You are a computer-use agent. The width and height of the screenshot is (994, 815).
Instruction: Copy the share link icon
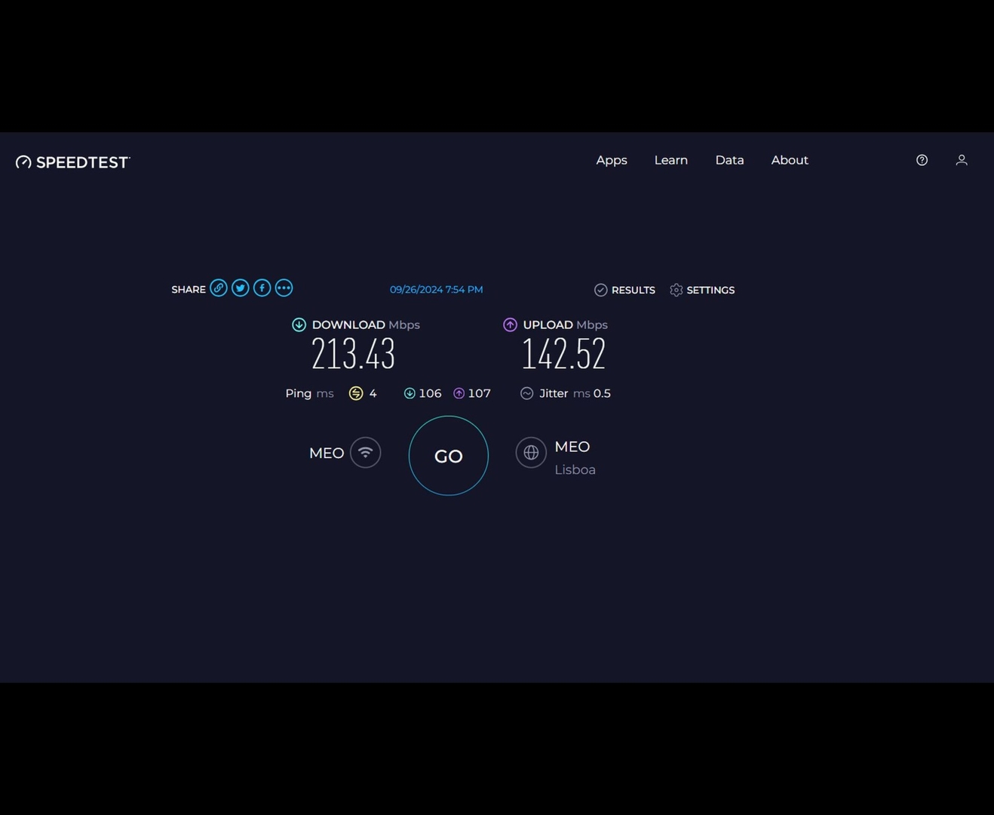[x=219, y=288]
